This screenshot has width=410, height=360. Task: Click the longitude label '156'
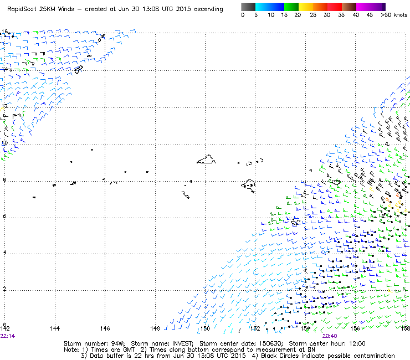coord(355,328)
